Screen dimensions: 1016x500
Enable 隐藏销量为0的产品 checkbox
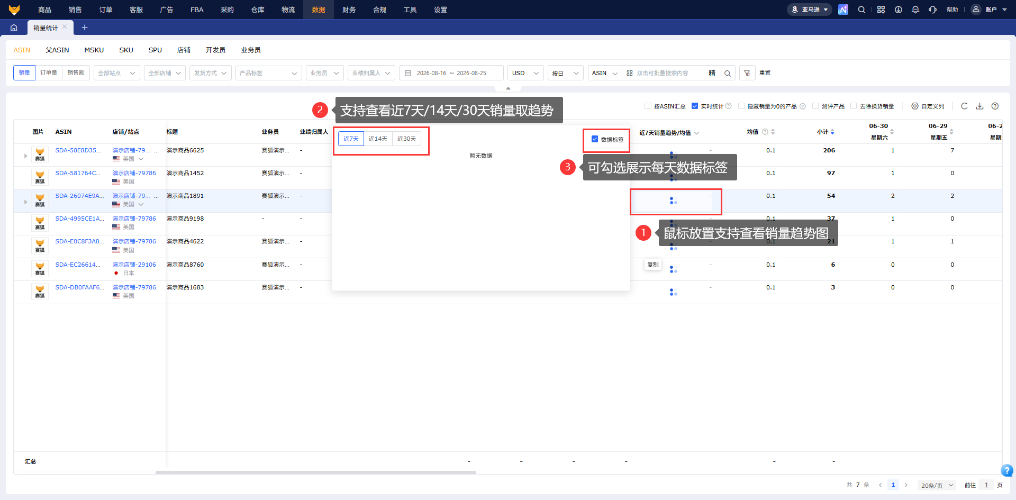click(x=741, y=106)
